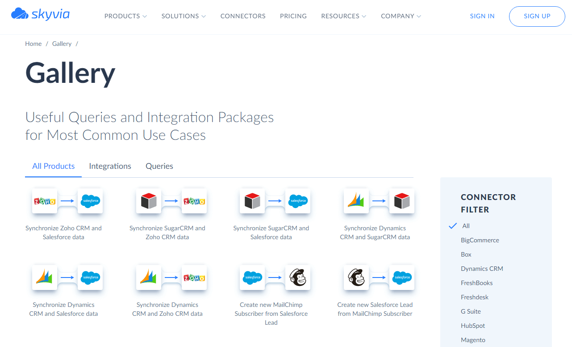Viewport: 572px width, 347px height.
Task: Filter by HubSpot connector
Action: point(473,326)
